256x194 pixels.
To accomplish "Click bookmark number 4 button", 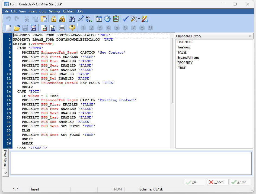I will 108,28.
